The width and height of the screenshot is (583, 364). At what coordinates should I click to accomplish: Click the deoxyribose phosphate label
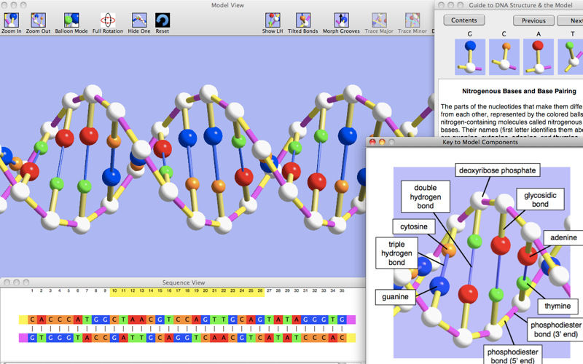coord(498,170)
